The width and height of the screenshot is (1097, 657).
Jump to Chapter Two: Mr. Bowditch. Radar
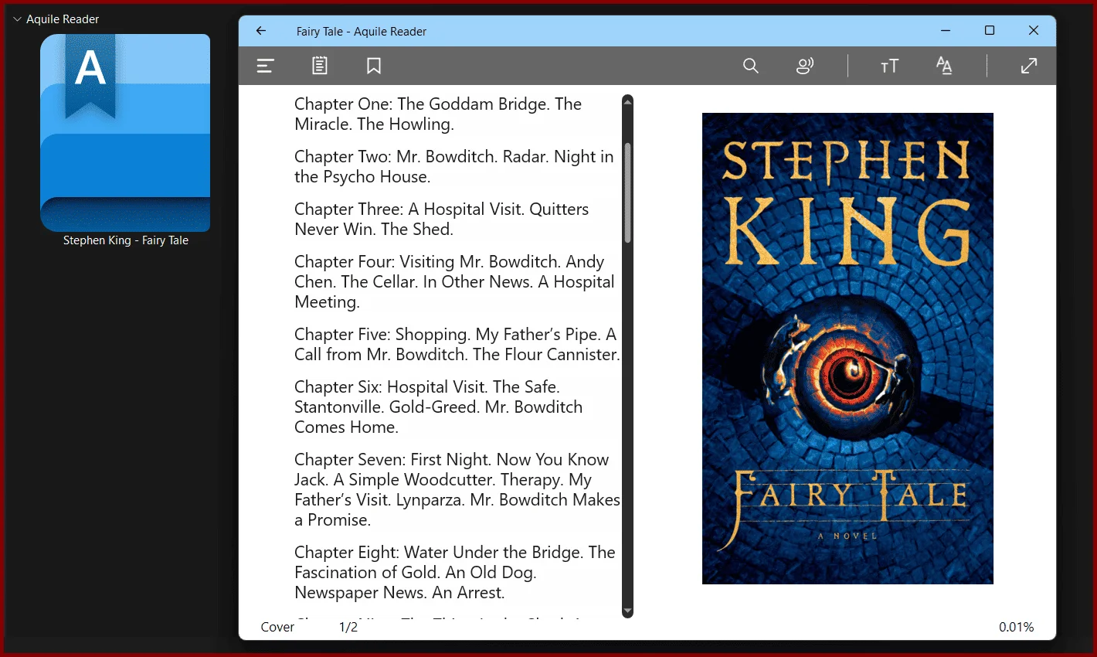454,167
